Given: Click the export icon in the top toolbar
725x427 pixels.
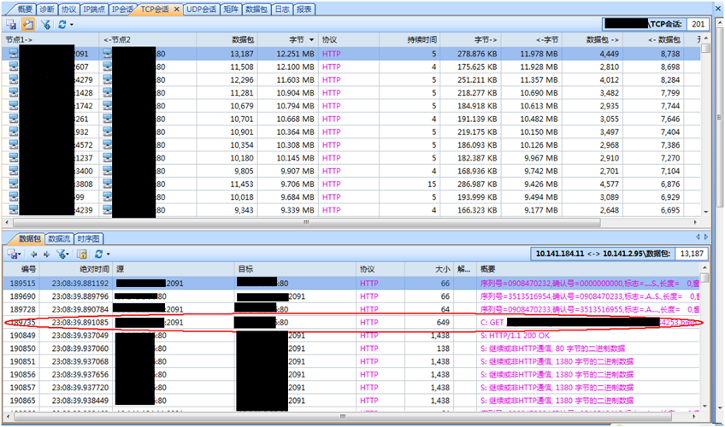Looking at the screenshot, I should pos(13,25).
